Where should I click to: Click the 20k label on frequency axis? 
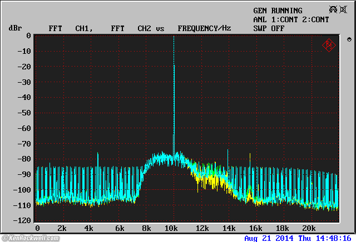coord(309,228)
